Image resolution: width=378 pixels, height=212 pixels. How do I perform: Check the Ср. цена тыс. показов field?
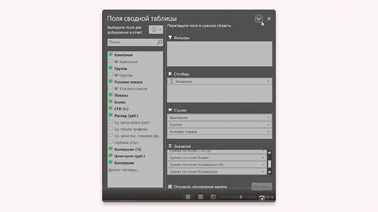point(110,136)
